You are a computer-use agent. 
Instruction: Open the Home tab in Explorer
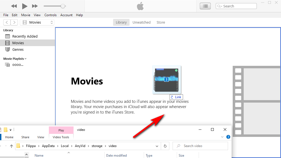point(9,137)
